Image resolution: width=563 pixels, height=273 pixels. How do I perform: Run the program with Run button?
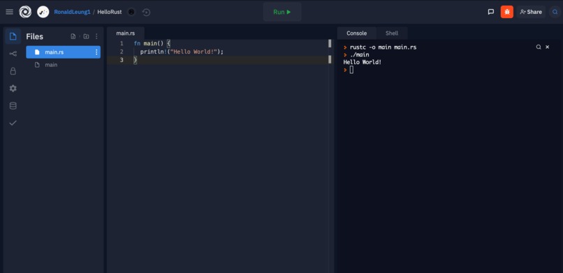tap(282, 12)
